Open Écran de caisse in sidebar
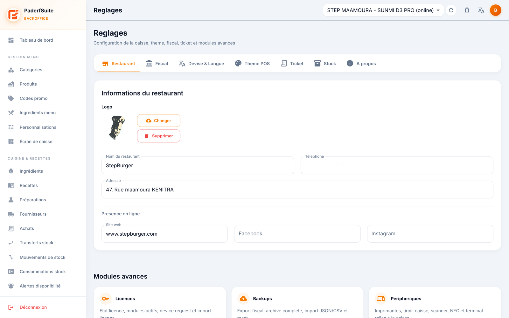Viewport: 509px width, 318px height. (43, 142)
